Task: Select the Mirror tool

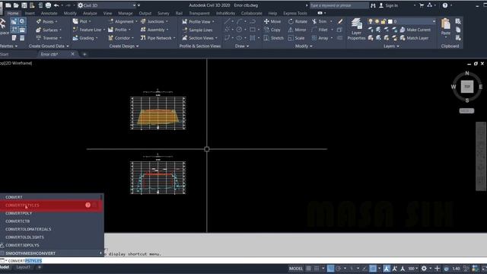Action: [x=298, y=30]
